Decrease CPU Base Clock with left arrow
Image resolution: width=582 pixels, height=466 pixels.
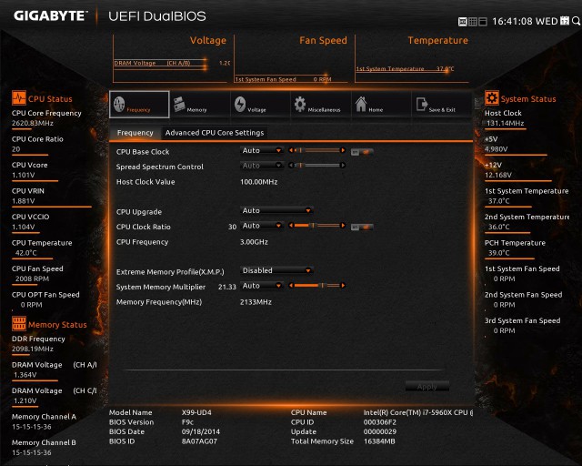pyautogui.click(x=291, y=150)
